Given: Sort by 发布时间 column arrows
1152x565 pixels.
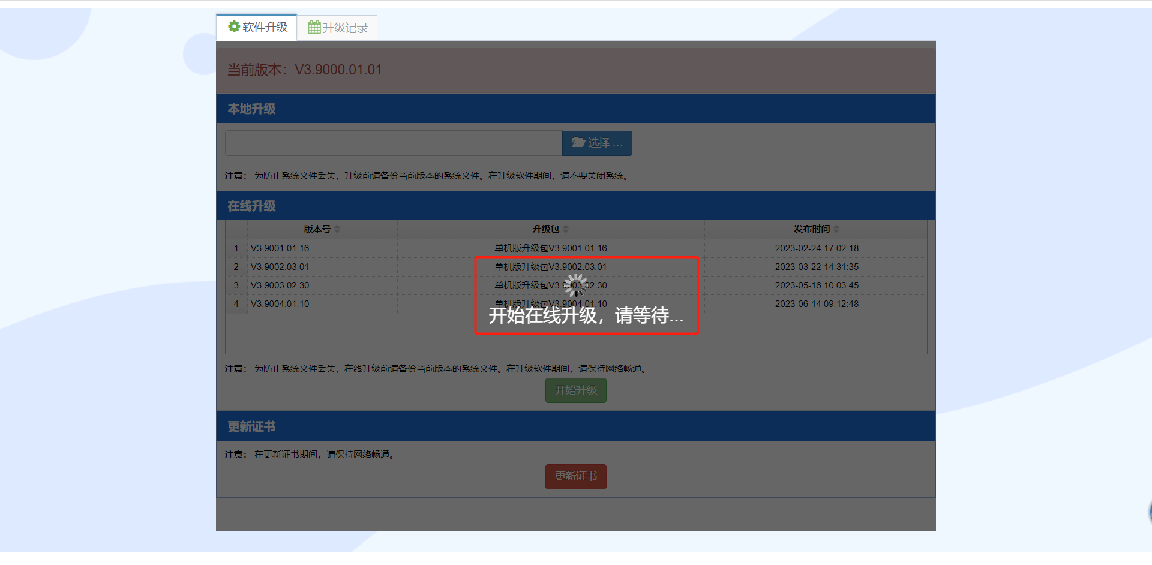Looking at the screenshot, I should coord(836,229).
